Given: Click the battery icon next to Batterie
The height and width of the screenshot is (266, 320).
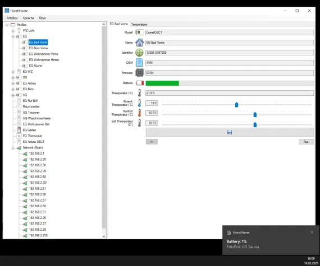Looking at the screenshot, I should (x=140, y=83).
